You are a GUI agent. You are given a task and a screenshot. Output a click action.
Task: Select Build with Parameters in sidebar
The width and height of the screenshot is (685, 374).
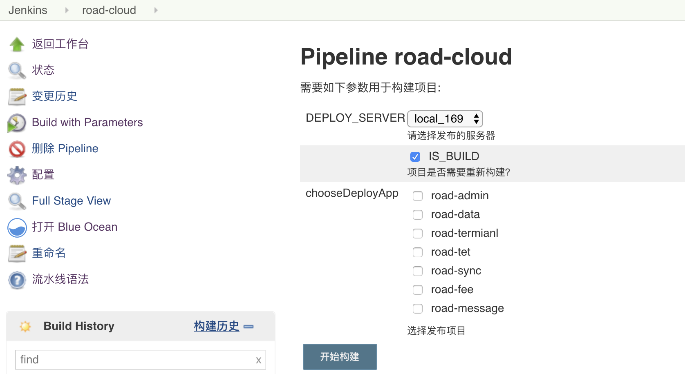pos(87,122)
